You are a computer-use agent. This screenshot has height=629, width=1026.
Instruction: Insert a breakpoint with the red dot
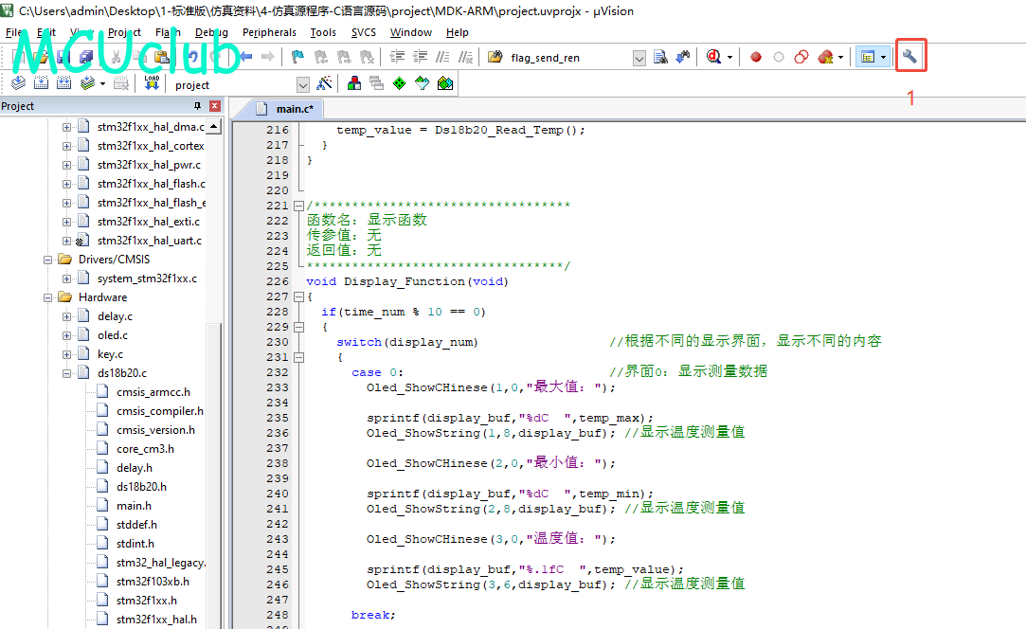point(756,57)
